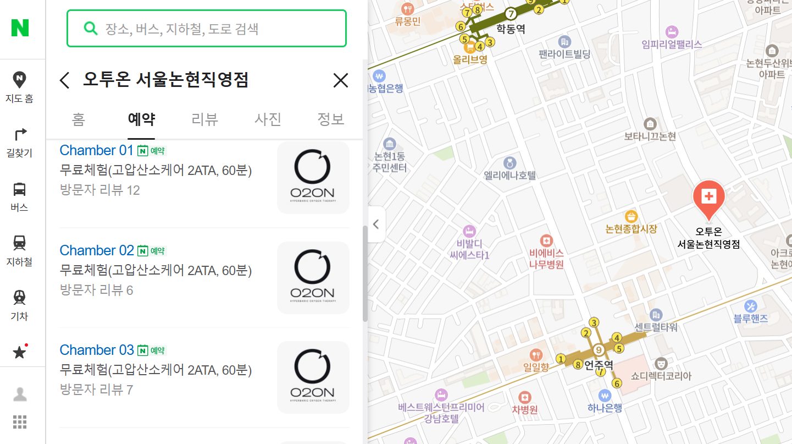The image size is (792, 444).
Task: Open the Chamber 03 booking link
Action: click(97, 350)
